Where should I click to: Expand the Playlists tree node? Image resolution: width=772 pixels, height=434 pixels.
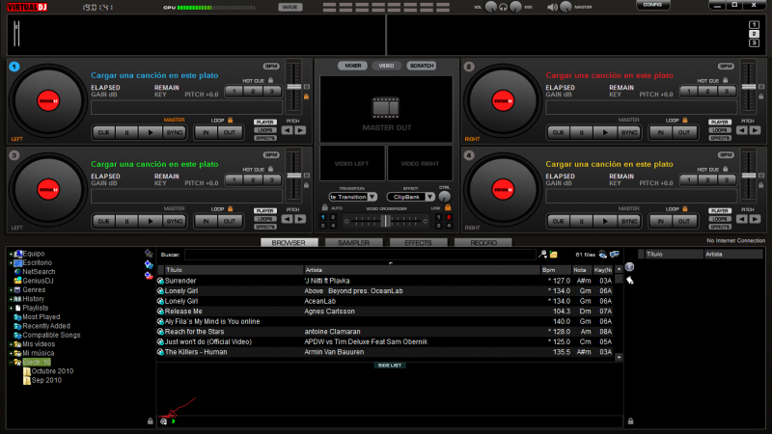coord(11,308)
